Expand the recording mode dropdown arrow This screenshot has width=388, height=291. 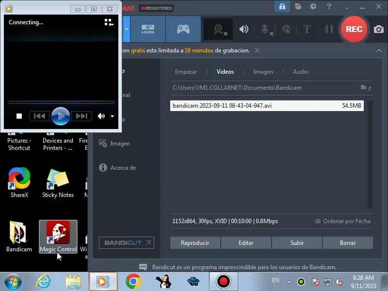click(x=127, y=29)
